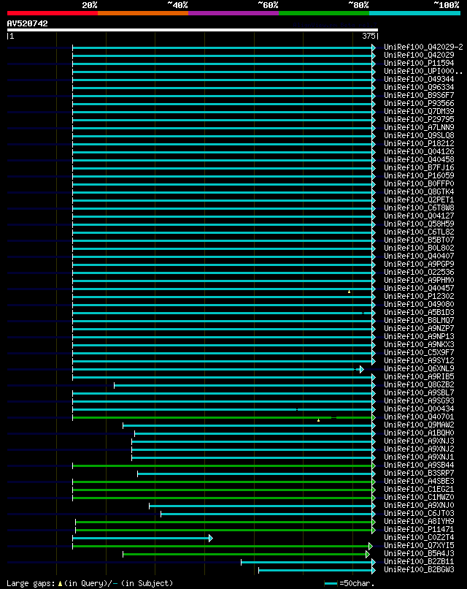Select hit label UniRef100_B7FJ16
This screenshot has height=589, width=467.
pyautogui.click(x=419, y=167)
